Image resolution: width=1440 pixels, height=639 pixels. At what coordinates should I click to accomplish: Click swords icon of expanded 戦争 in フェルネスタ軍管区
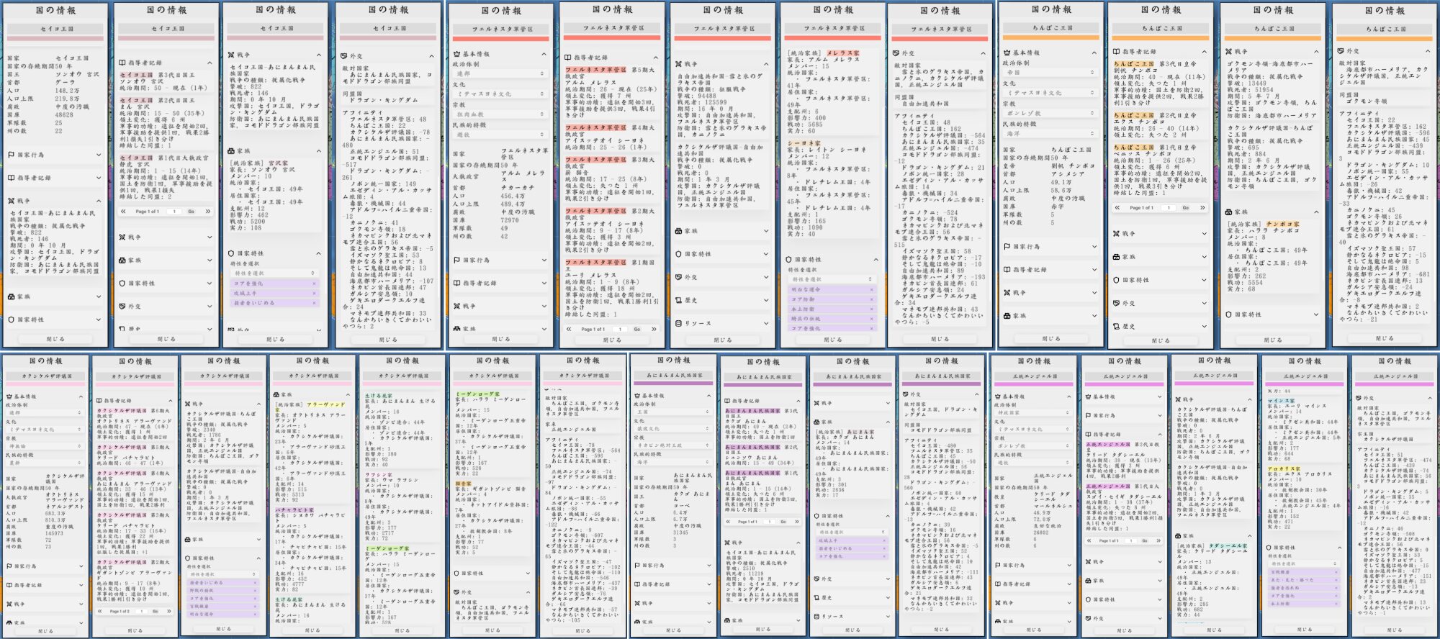(x=678, y=64)
